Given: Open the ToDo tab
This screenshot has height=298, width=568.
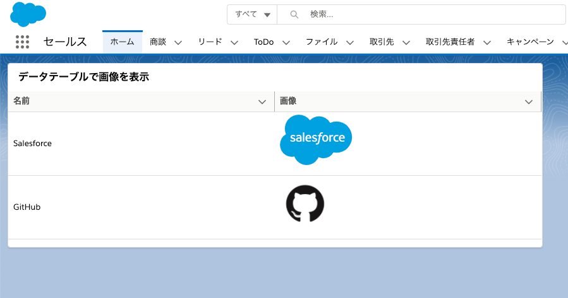Looking at the screenshot, I should tap(263, 42).
